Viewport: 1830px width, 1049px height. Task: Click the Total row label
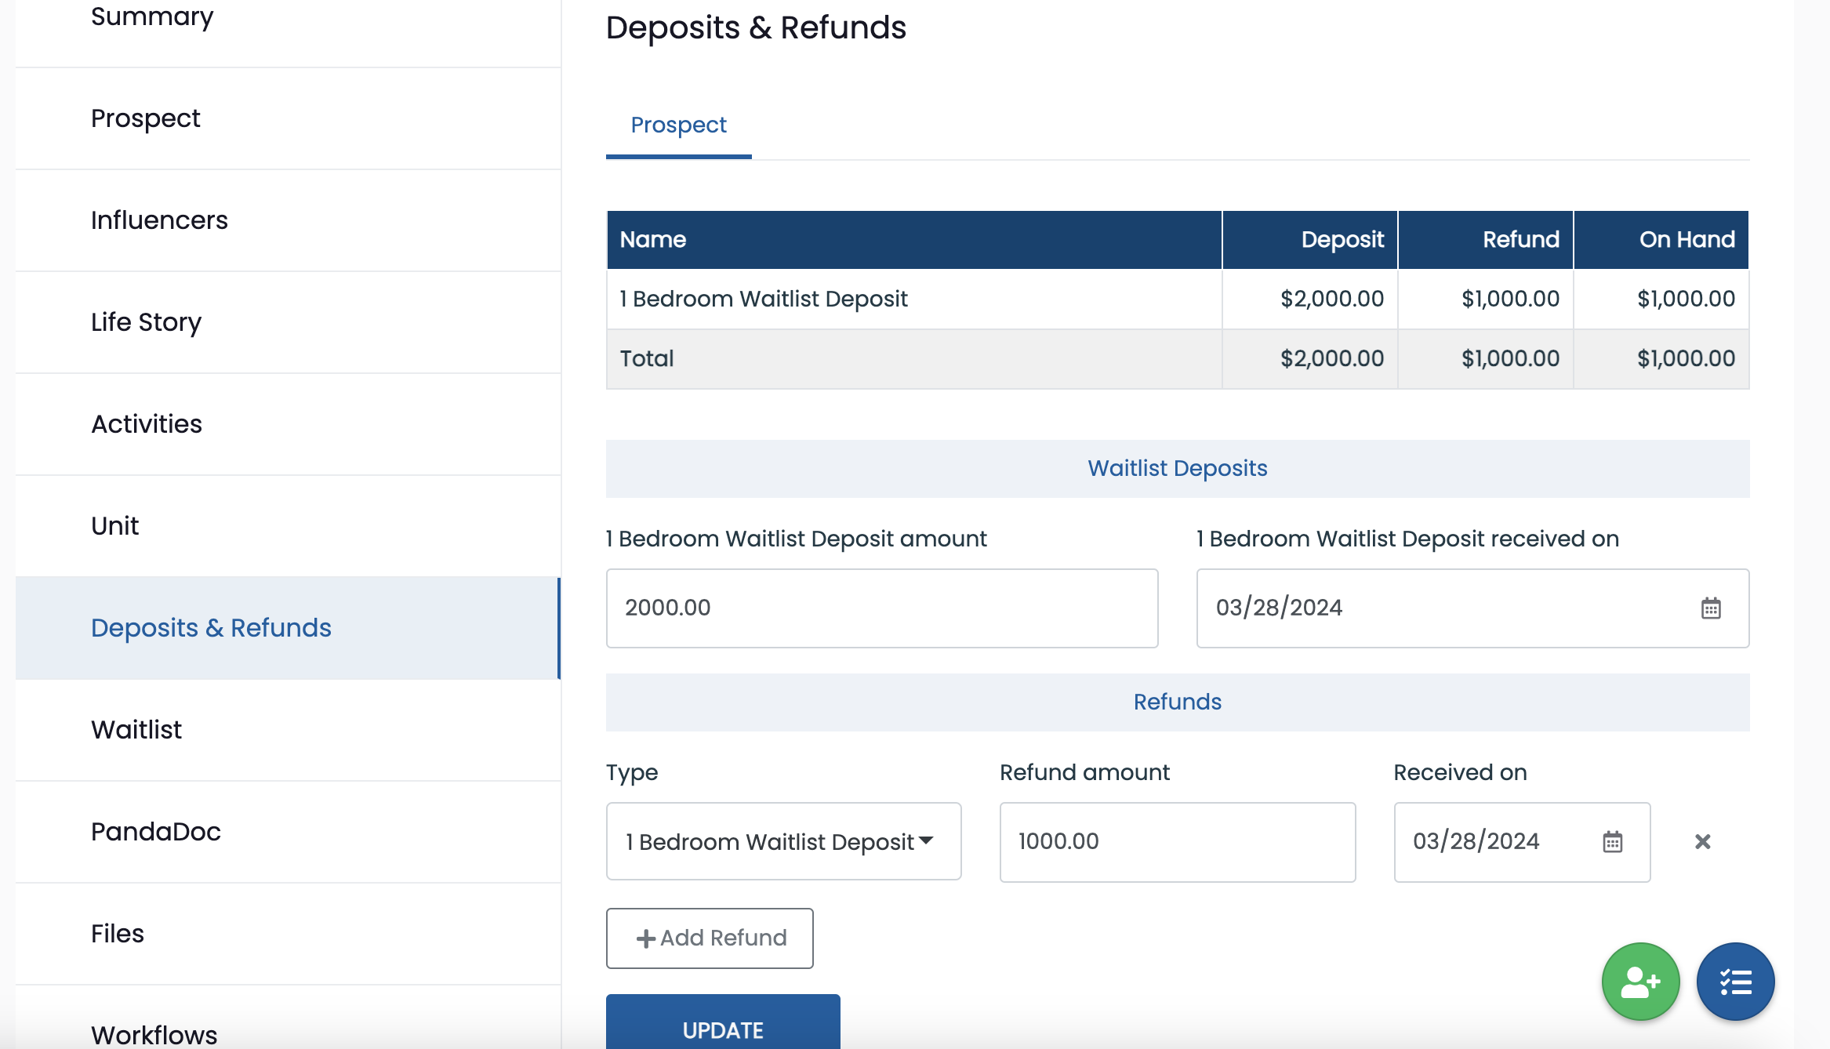click(647, 358)
